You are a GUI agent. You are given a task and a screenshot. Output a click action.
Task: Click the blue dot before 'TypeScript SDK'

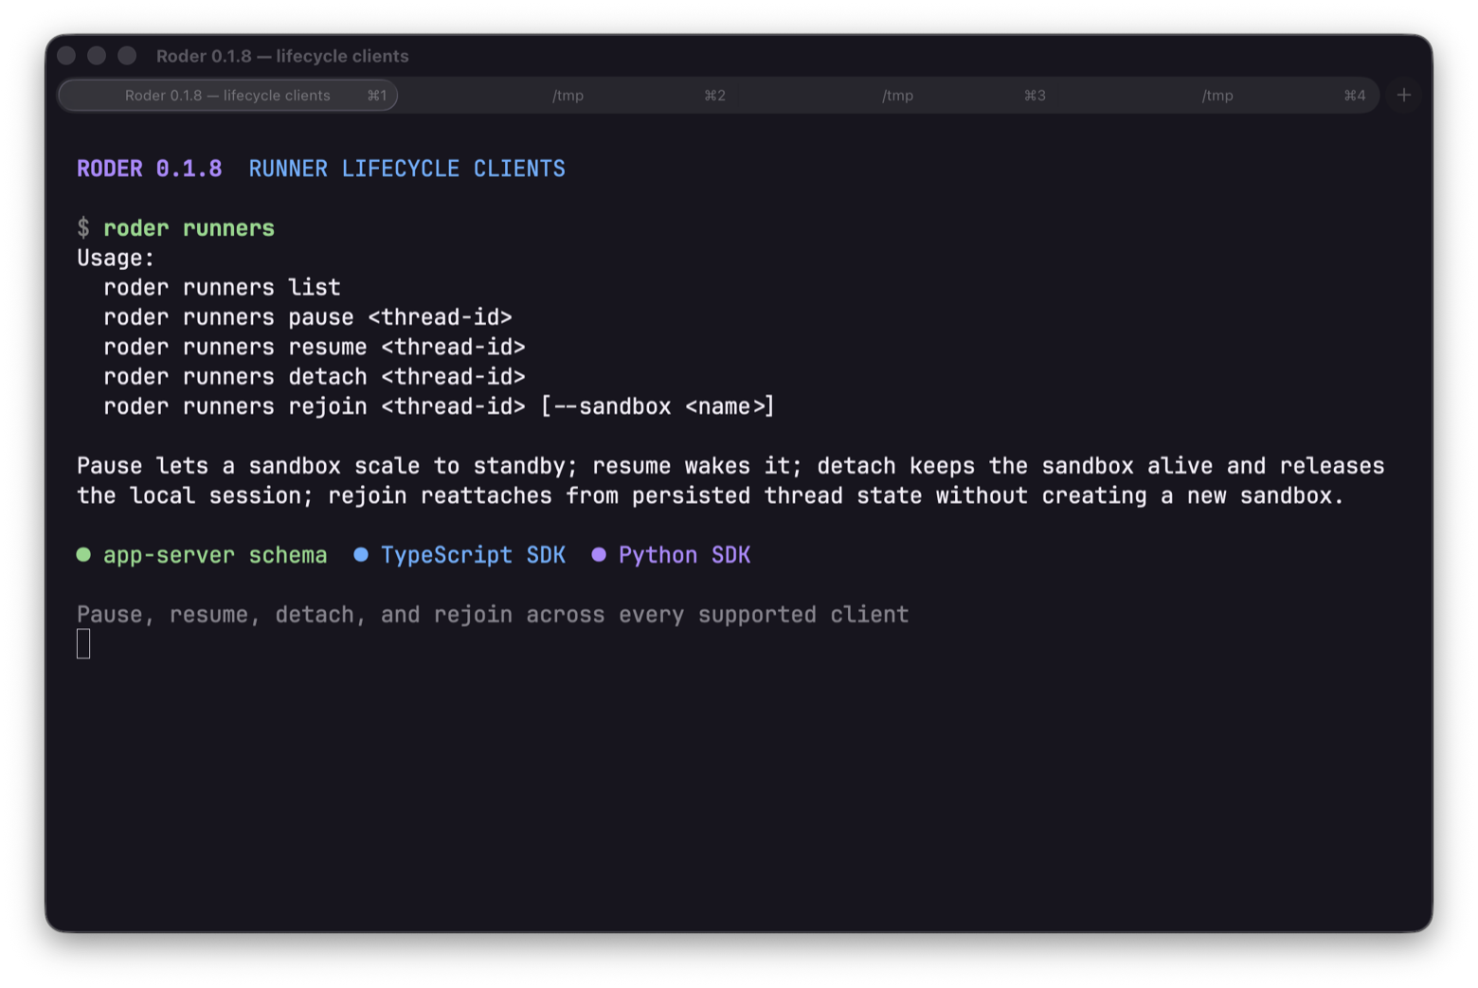[x=361, y=555]
